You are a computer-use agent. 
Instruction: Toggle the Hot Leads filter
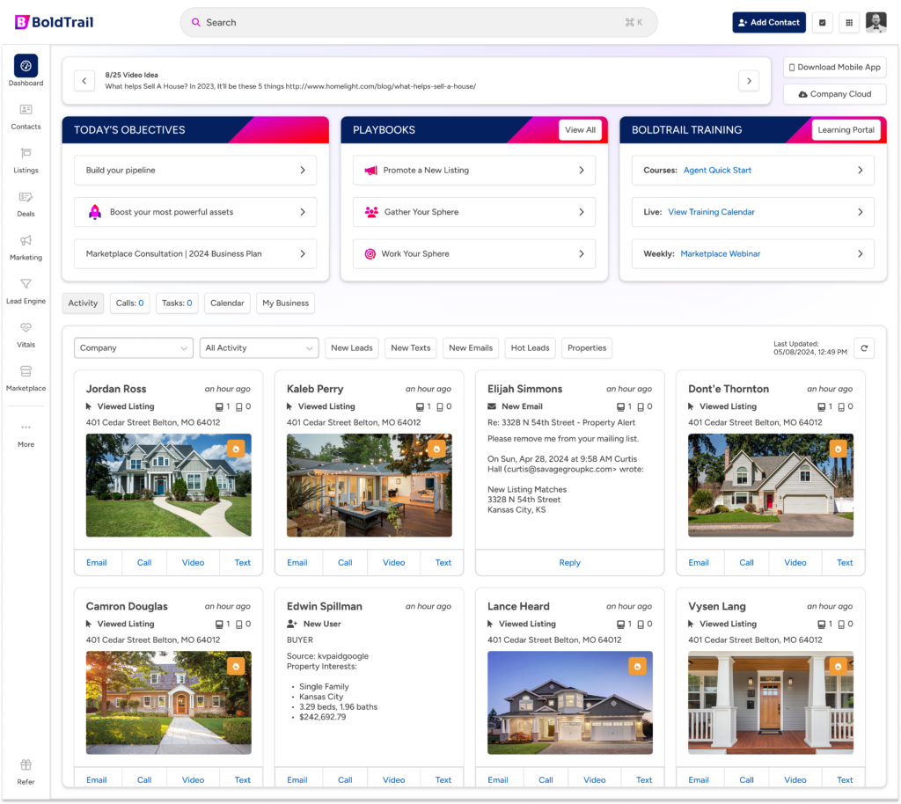[531, 348]
